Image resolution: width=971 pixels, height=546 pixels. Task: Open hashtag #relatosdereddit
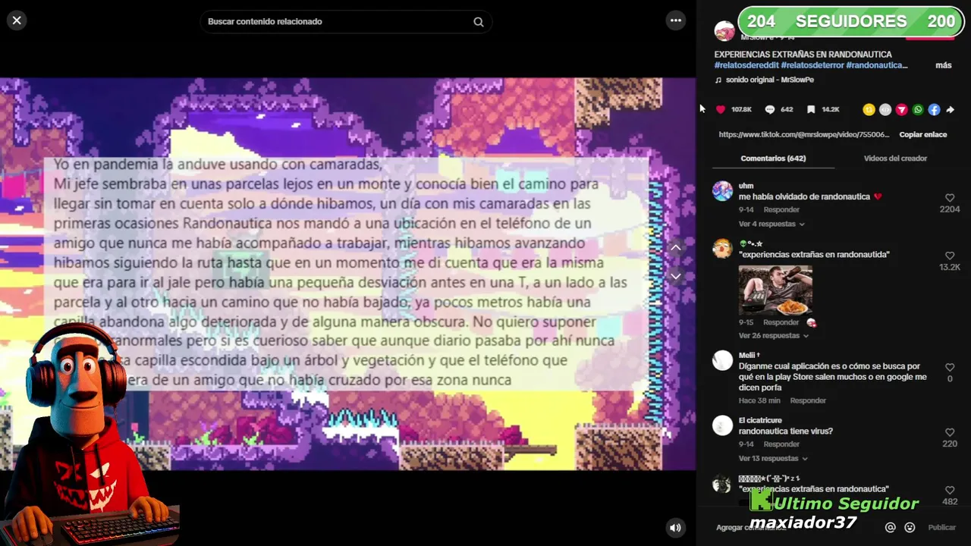[746, 65]
